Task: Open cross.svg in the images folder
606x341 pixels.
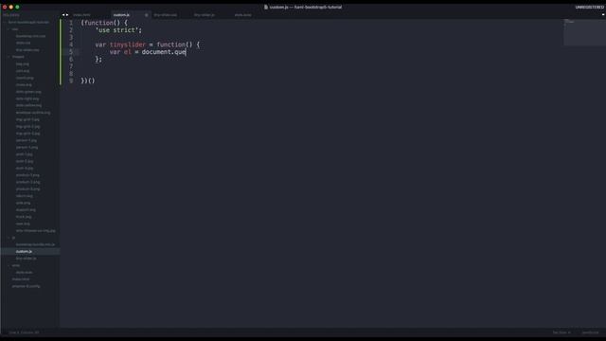Action: pos(24,84)
